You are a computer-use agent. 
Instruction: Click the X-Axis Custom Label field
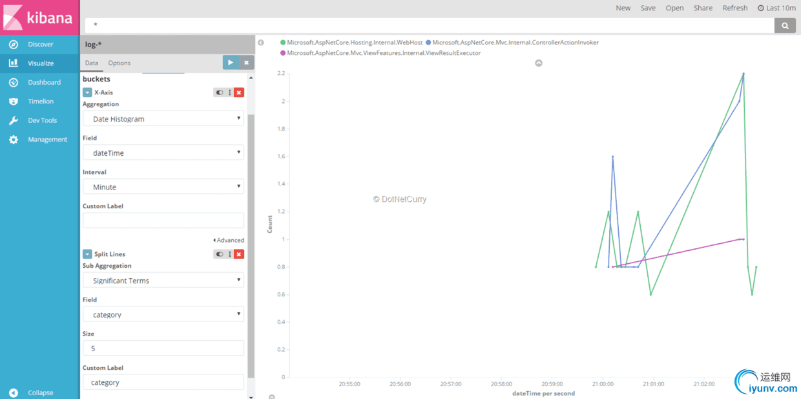click(x=163, y=221)
